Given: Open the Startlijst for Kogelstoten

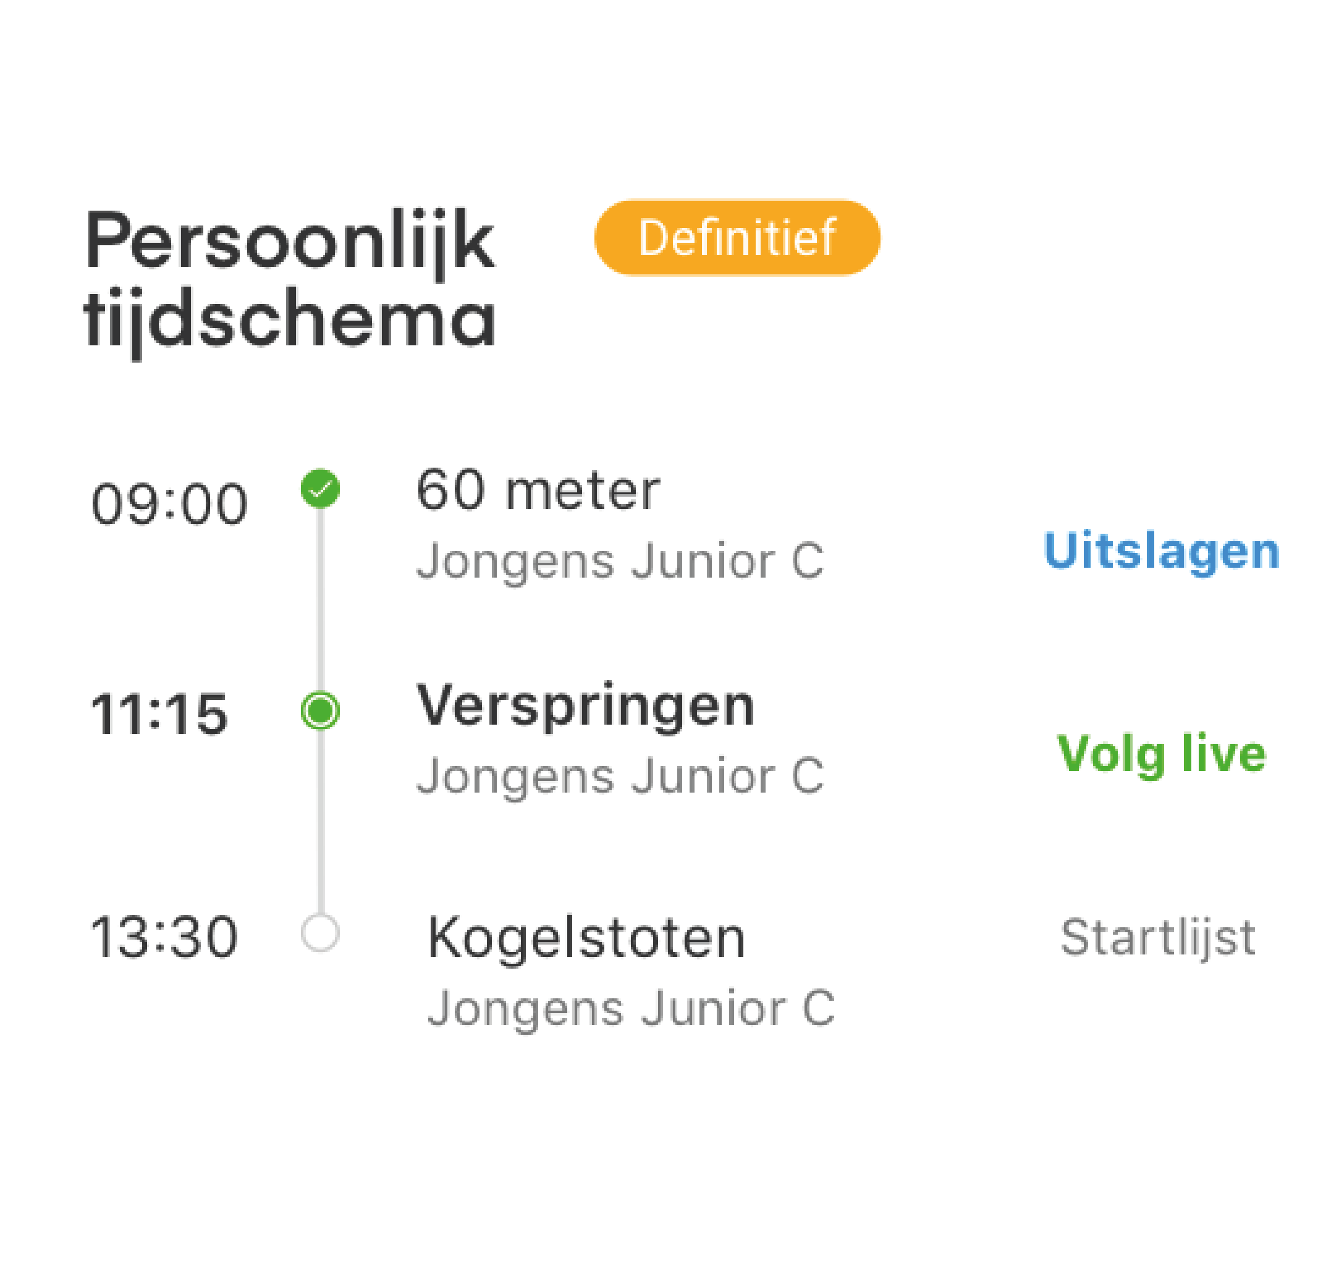Looking at the screenshot, I should (1157, 938).
